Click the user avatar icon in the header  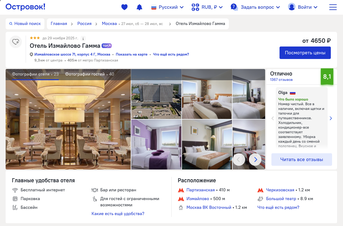292,7
